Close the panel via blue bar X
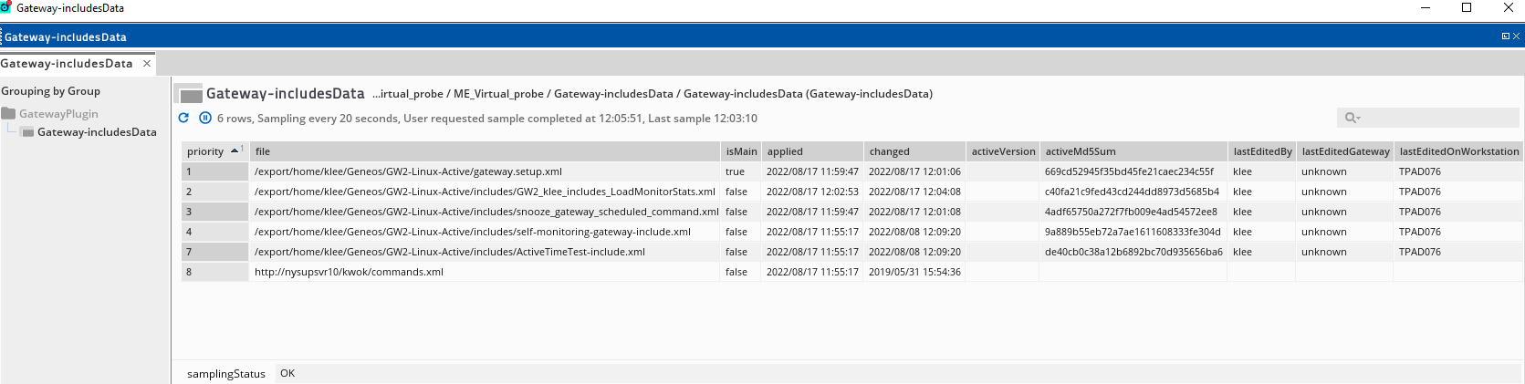The height and width of the screenshot is (384, 1525). coord(1516,36)
